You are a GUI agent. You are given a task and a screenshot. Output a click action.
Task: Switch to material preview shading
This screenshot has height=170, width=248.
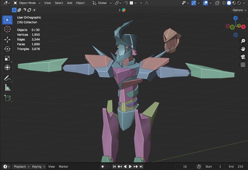234,3
